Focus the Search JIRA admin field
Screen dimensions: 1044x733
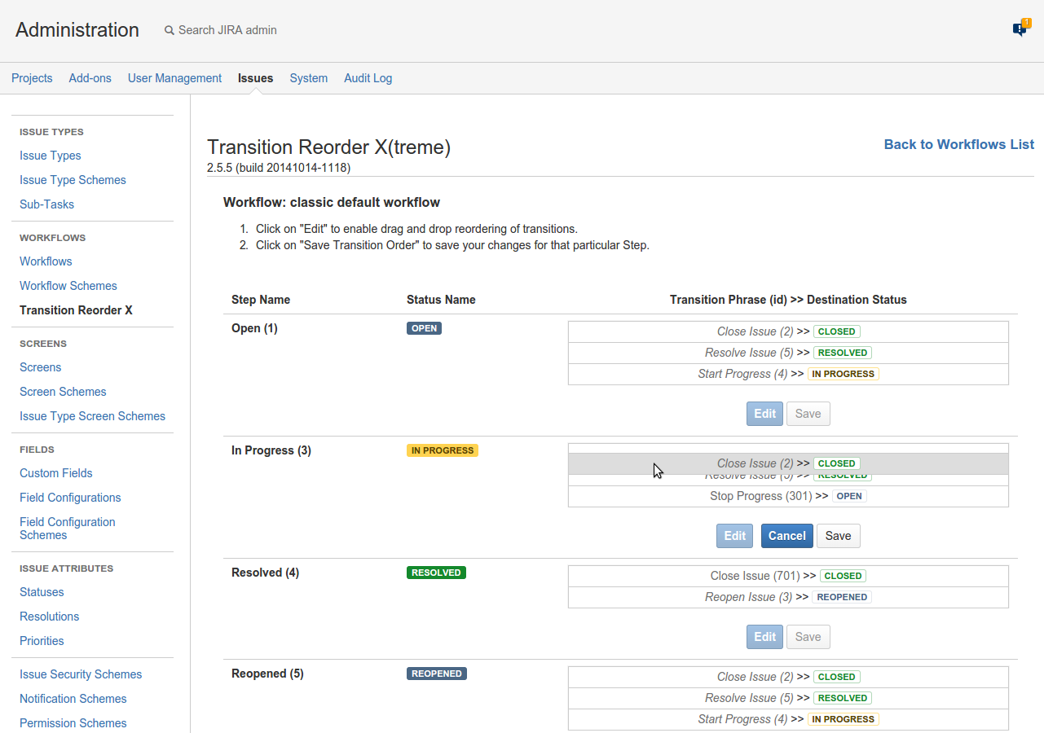pyautogui.click(x=227, y=30)
